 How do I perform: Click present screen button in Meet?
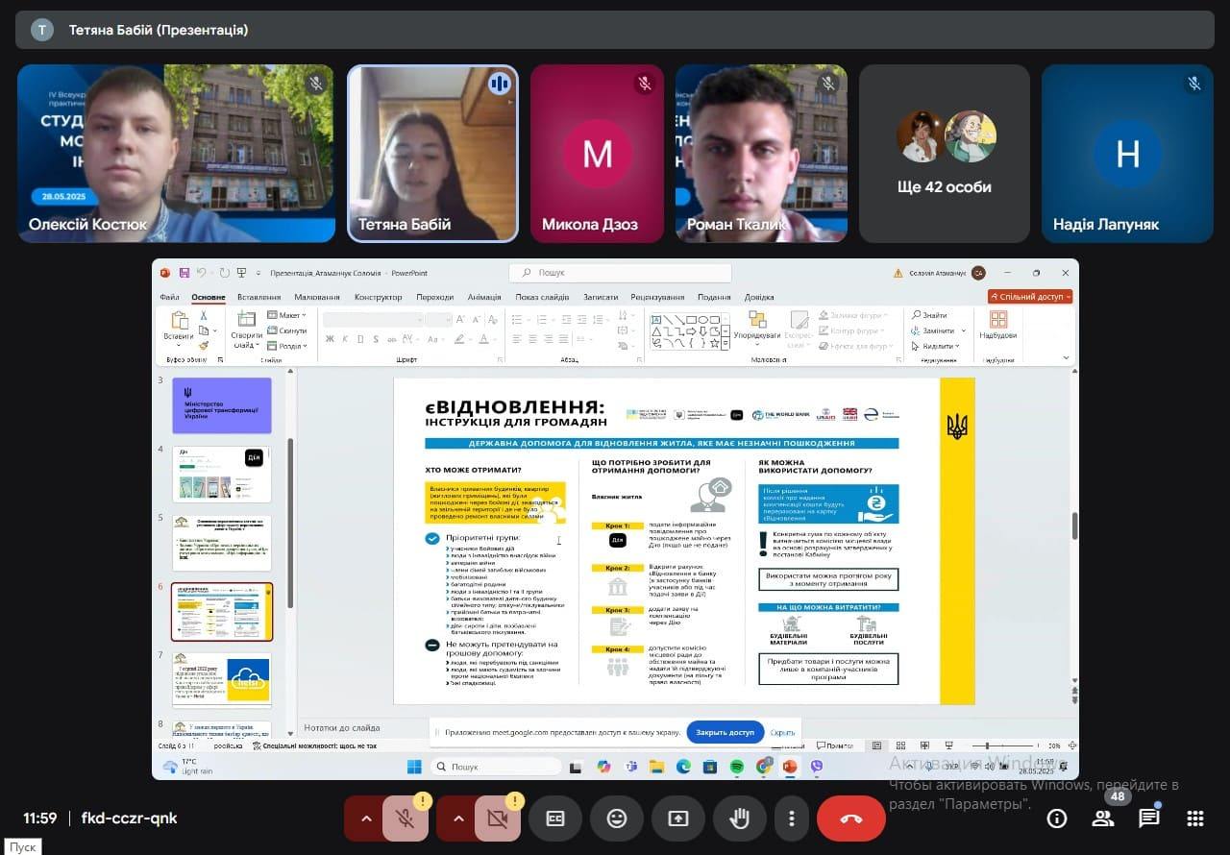[678, 818]
